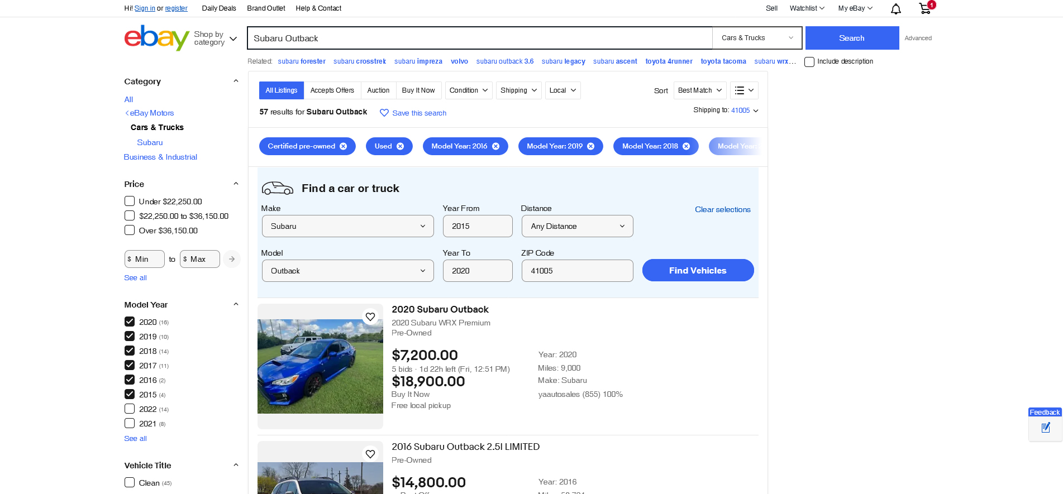Uncheck the 2020 model year
Viewport: 1063px width, 494px height.
point(130,322)
